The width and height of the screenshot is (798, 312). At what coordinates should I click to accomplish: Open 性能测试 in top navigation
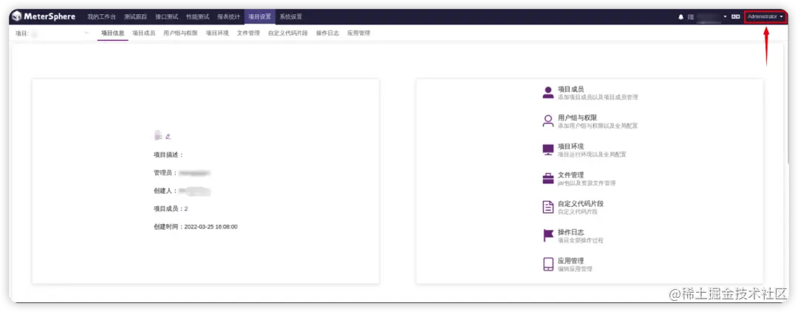(x=197, y=17)
